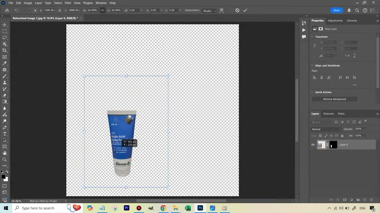Image resolution: width=380 pixels, height=213 pixels.
Task: Select the Crop tool
Action: tap(4, 51)
